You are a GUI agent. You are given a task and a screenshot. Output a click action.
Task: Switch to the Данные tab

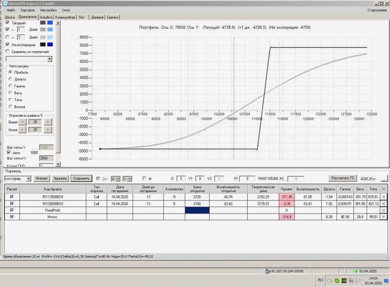(97, 17)
